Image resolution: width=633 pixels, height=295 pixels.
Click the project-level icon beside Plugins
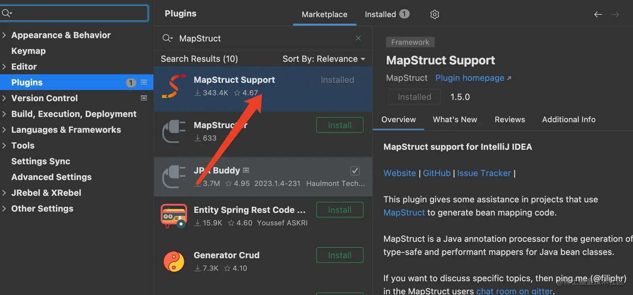[x=144, y=82]
